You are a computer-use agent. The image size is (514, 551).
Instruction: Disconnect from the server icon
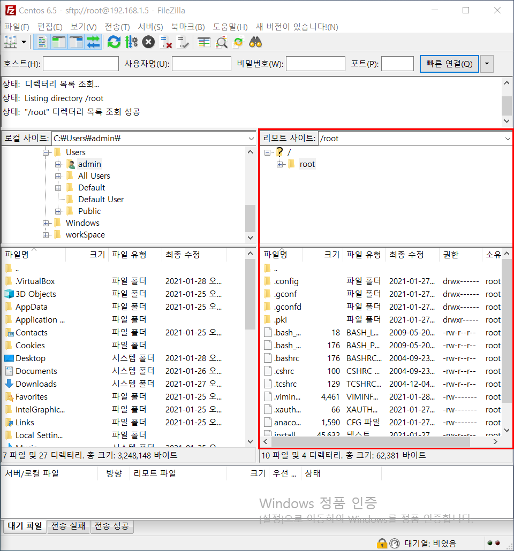tap(165, 42)
